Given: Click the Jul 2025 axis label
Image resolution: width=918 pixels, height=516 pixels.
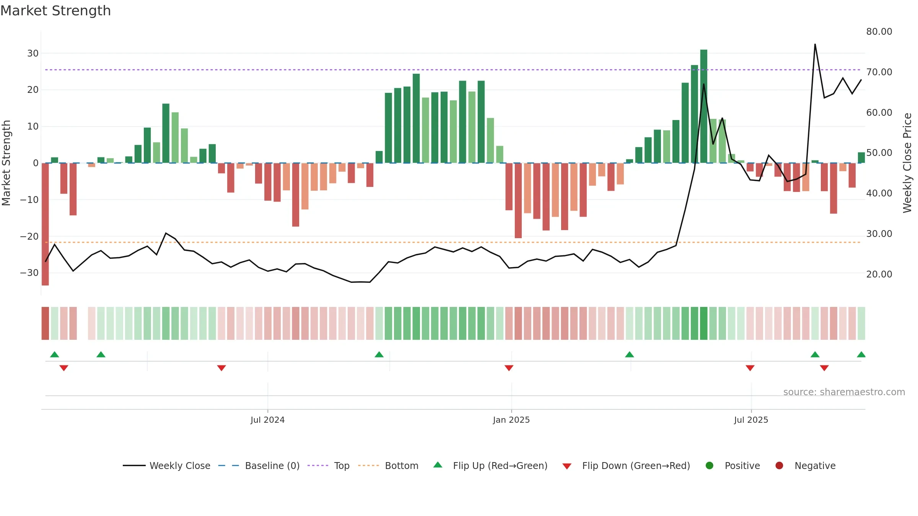Looking at the screenshot, I should pos(751,420).
